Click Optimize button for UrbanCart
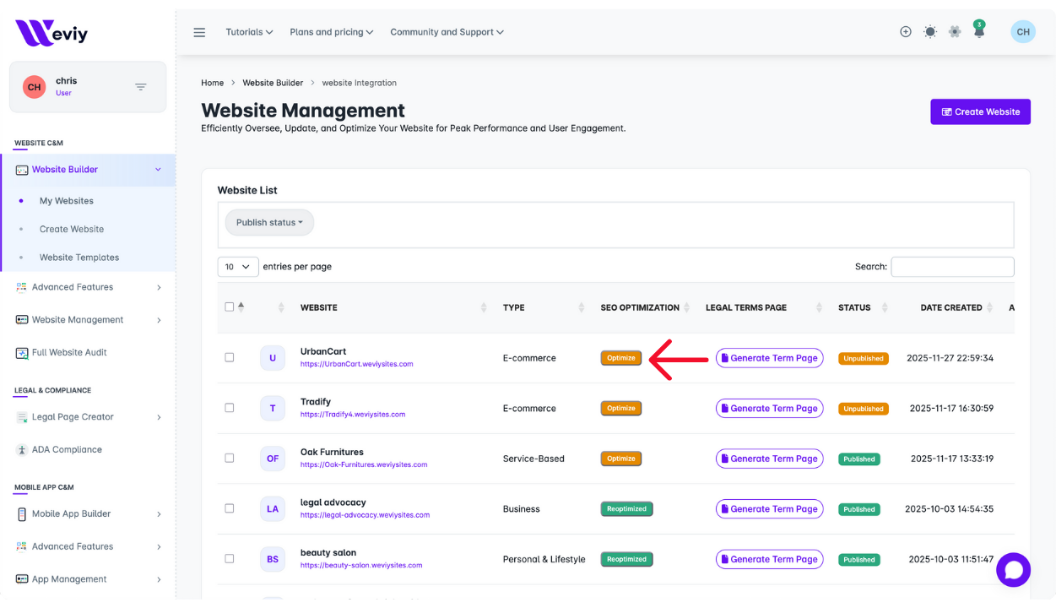Screen dimensions: 1056x608 (620, 358)
